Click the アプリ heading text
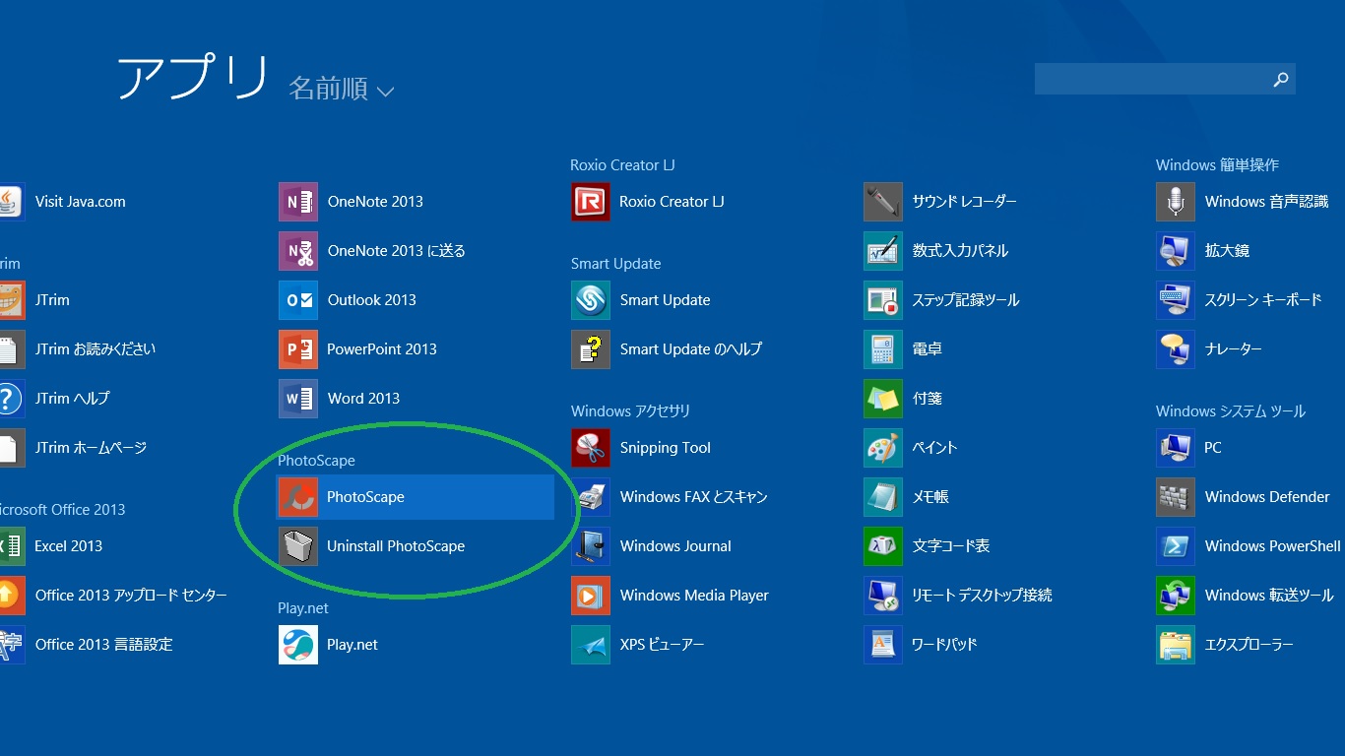The image size is (1345, 756). pos(193,78)
